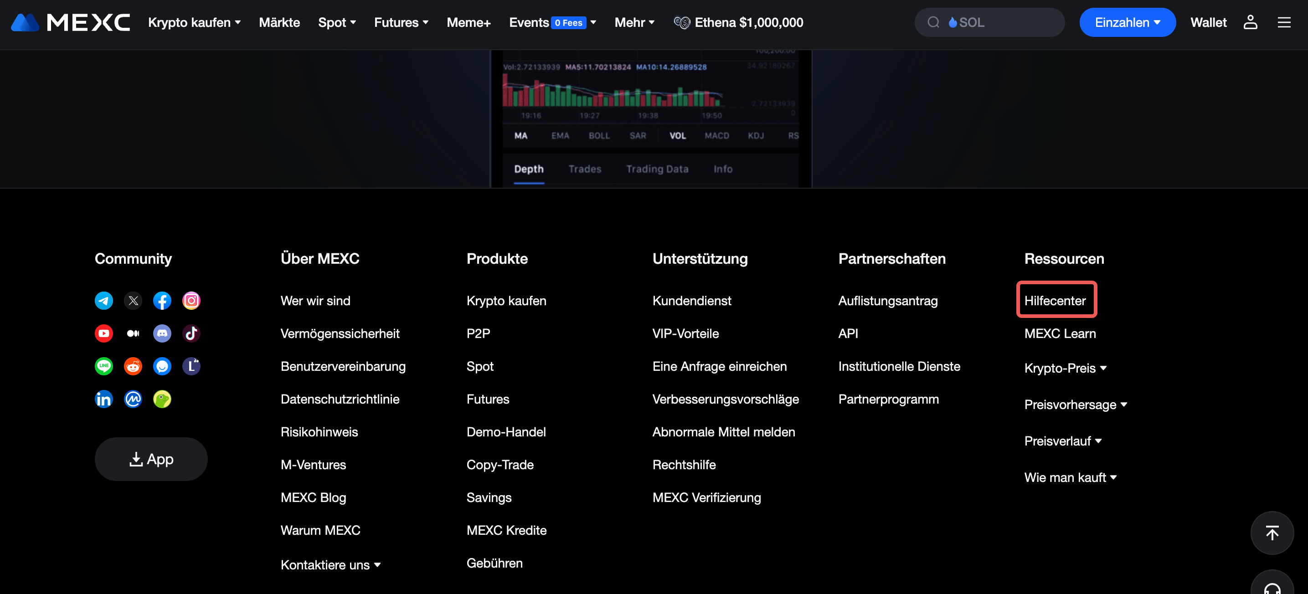Expand the Futures dropdown menu
The width and height of the screenshot is (1308, 594).
tap(401, 22)
